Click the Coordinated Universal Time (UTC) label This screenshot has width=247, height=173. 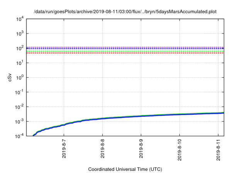[125, 169]
